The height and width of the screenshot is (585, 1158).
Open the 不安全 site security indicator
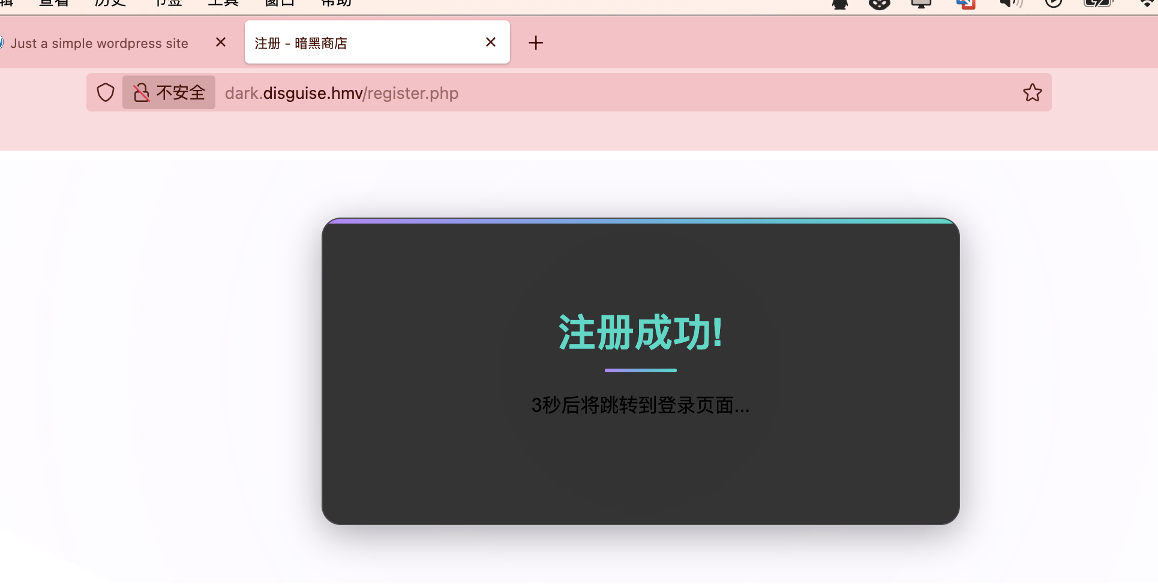tap(169, 92)
